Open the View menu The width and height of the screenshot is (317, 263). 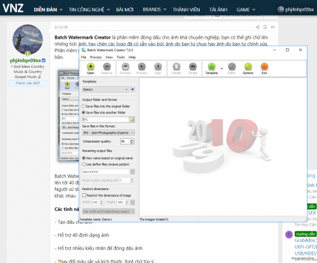pos(109,57)
